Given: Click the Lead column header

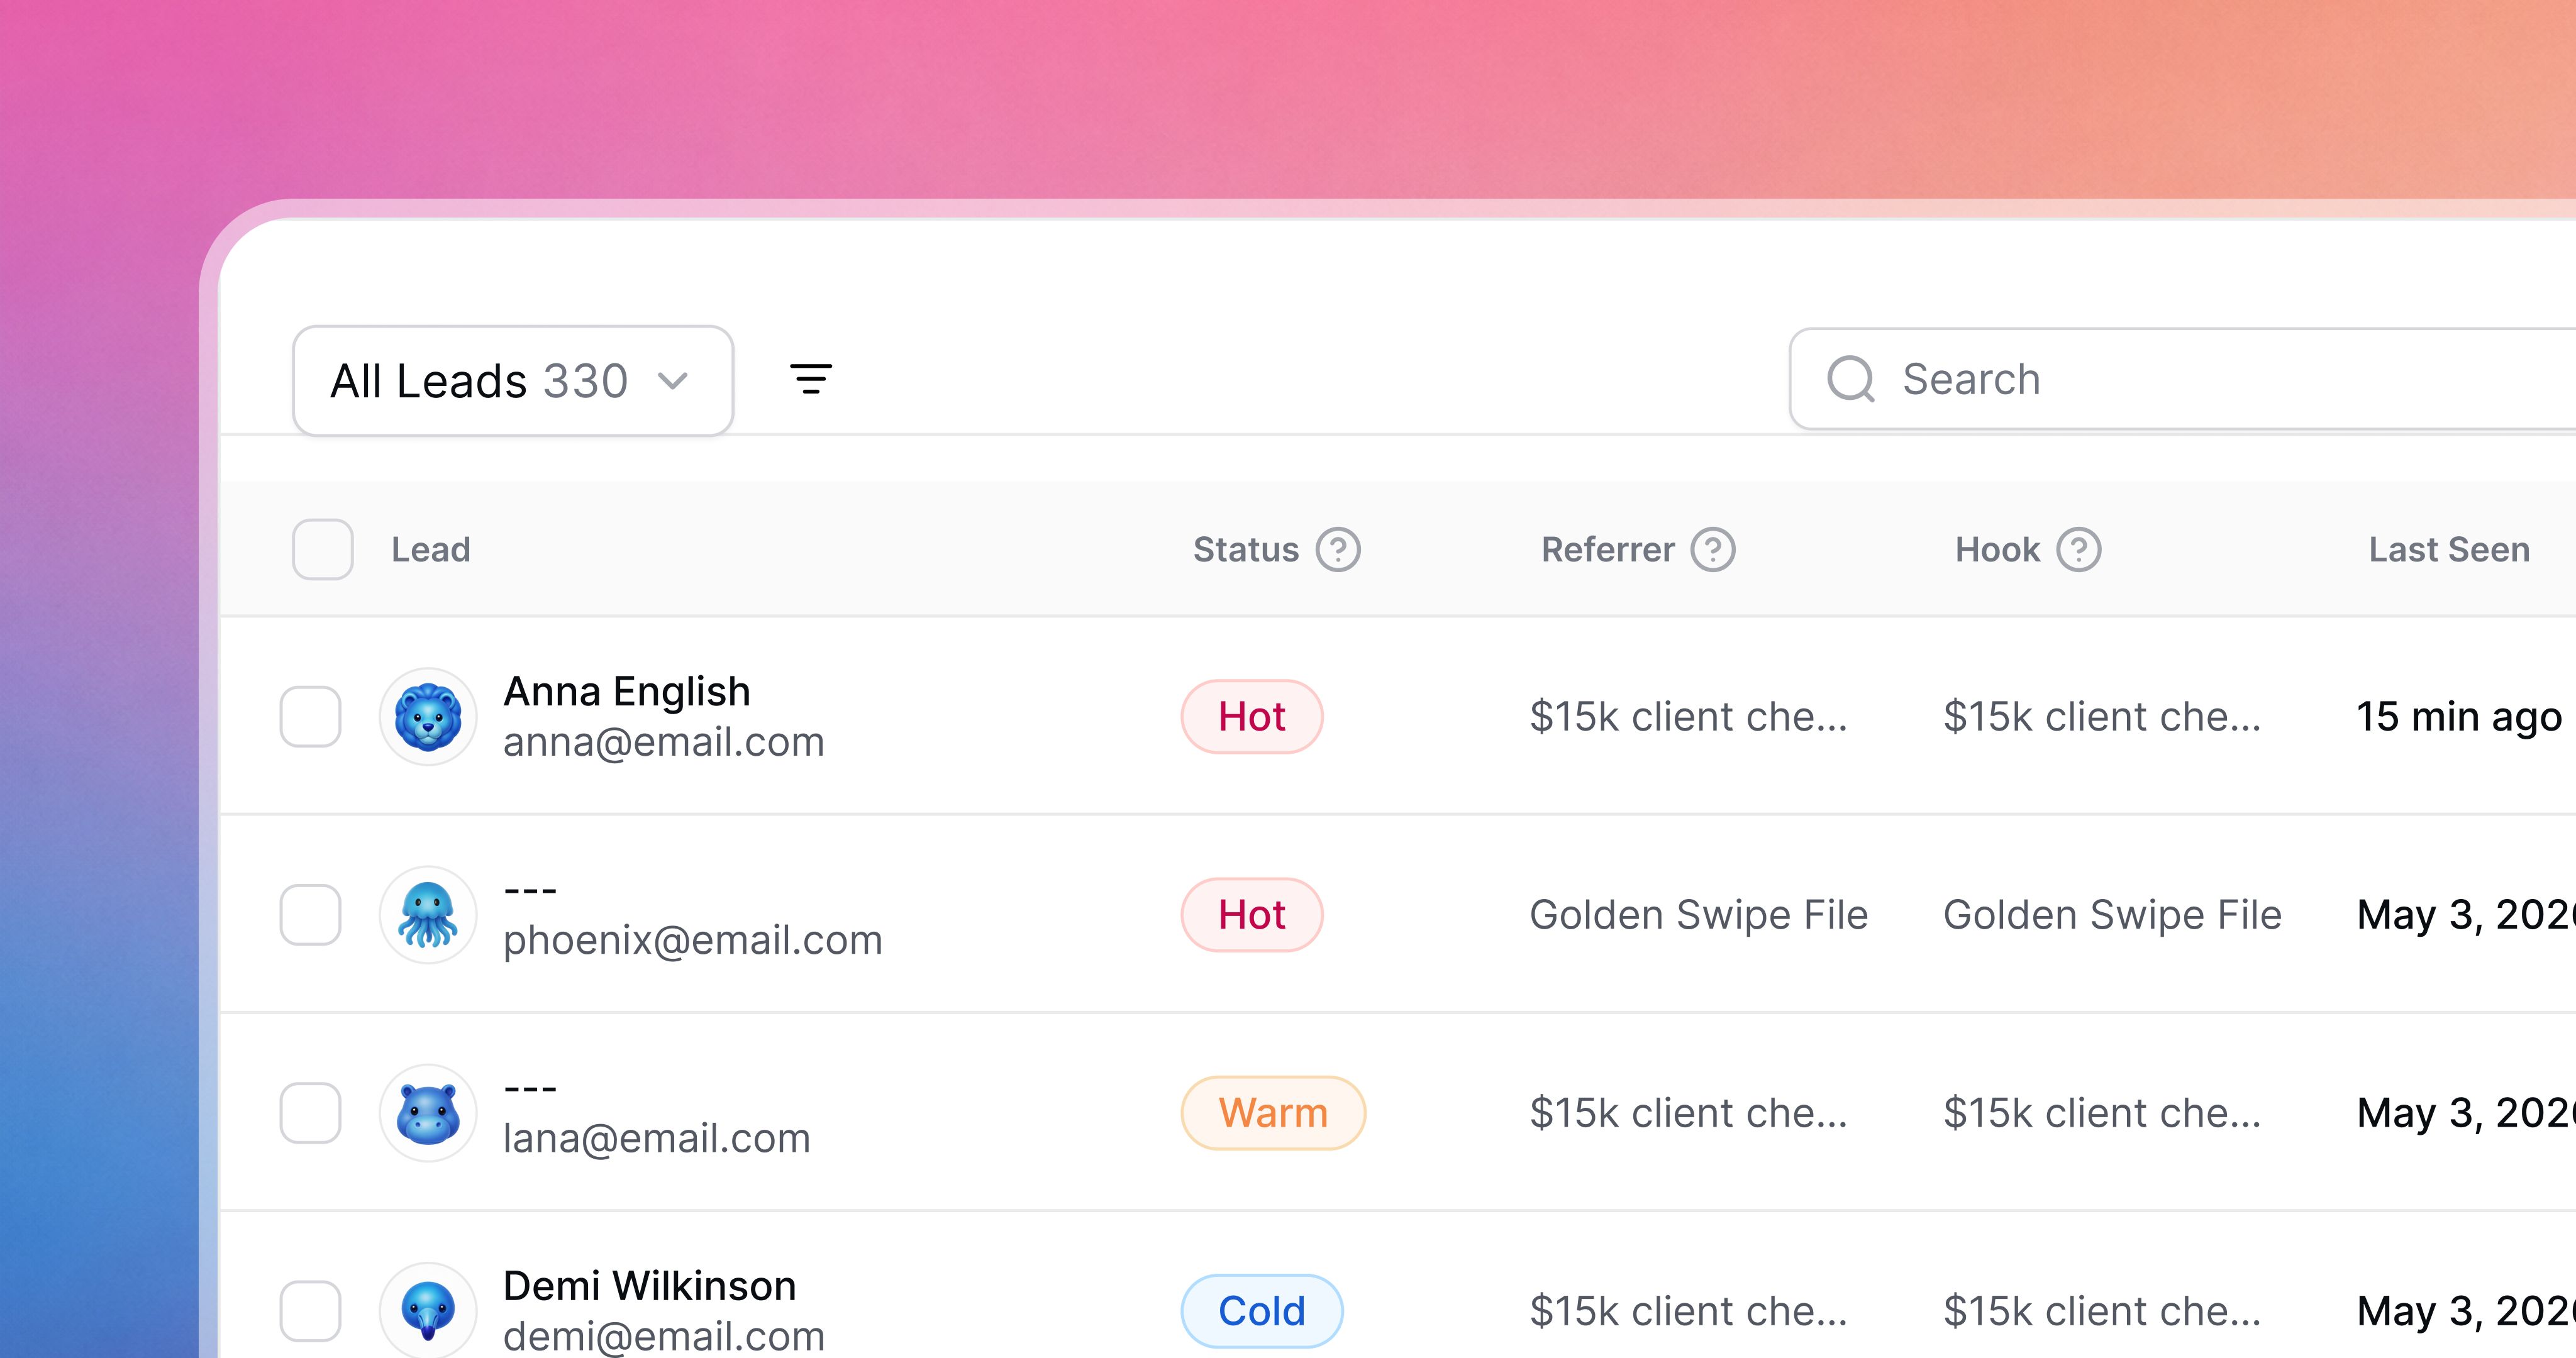Looking at the screenshot, I should (430, 549).
